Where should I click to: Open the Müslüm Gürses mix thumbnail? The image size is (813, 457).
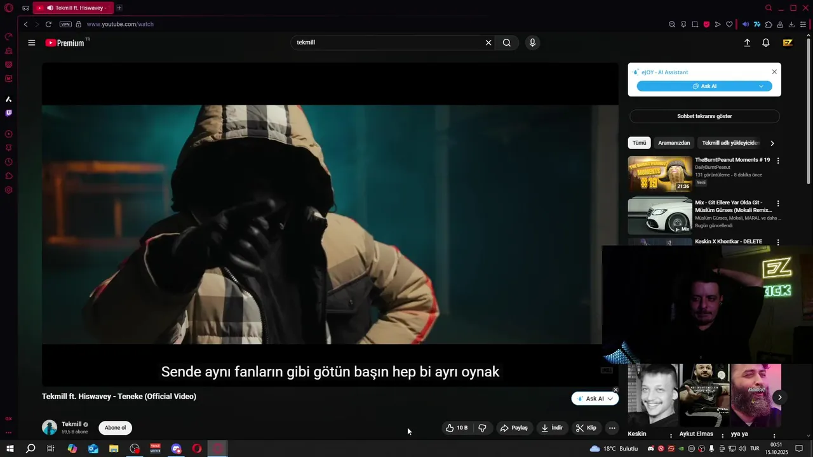pyautogui.click(x=660, y=216)
